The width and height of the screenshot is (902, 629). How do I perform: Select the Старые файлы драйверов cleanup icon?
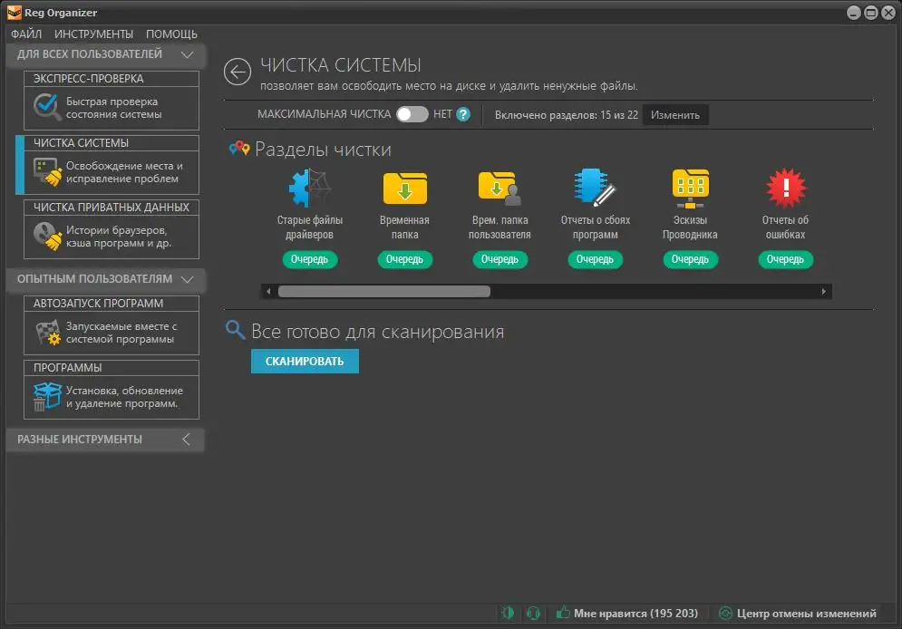[310, 186]
